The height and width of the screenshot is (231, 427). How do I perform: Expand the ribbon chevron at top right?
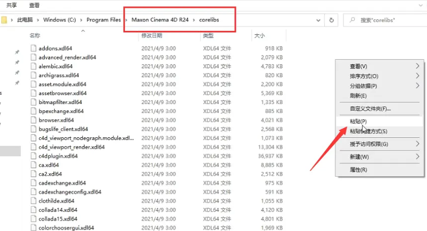pos(421,5)
